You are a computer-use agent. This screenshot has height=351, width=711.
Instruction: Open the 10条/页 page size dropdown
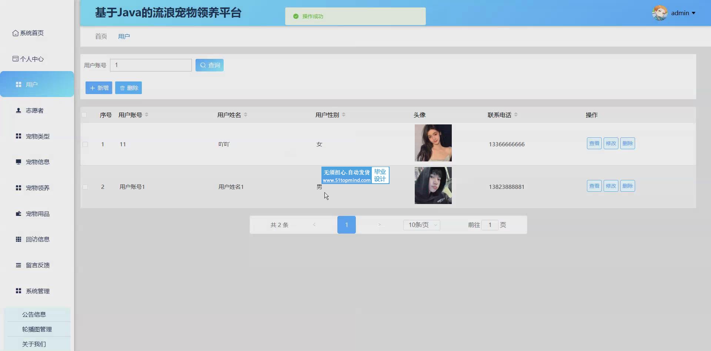point(421,225)
